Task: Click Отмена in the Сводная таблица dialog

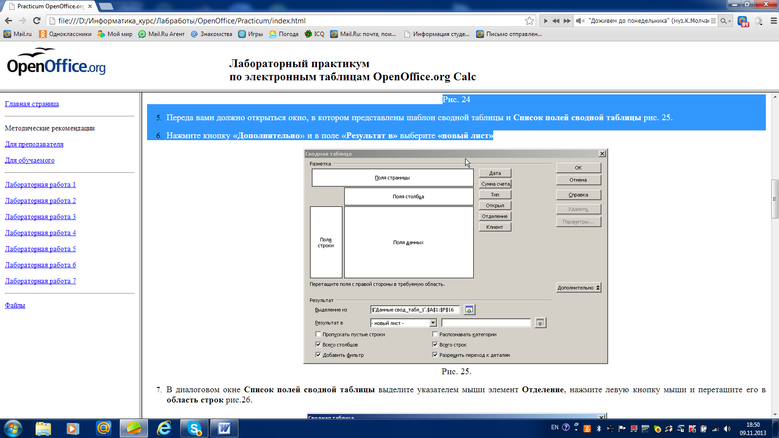Action: pos(578,180)
